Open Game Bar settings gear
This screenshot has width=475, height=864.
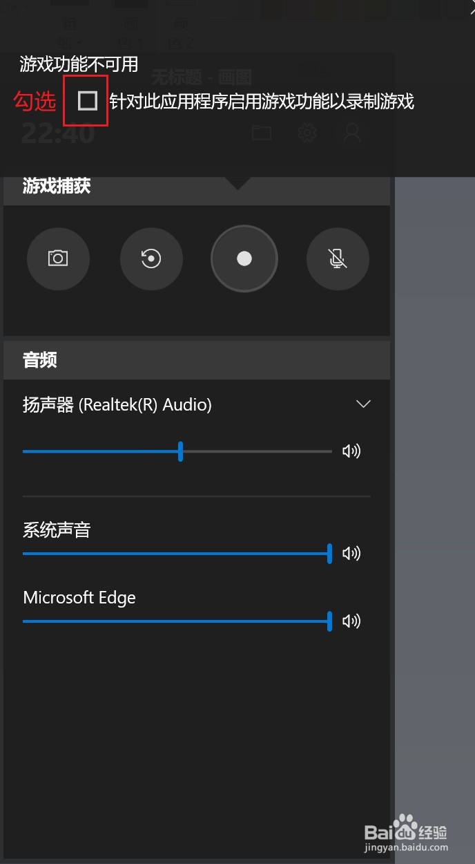(x=307, y=133)
